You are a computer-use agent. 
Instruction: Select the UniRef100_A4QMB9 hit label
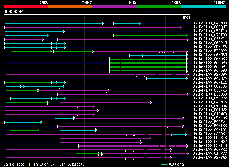click(210, 23)
